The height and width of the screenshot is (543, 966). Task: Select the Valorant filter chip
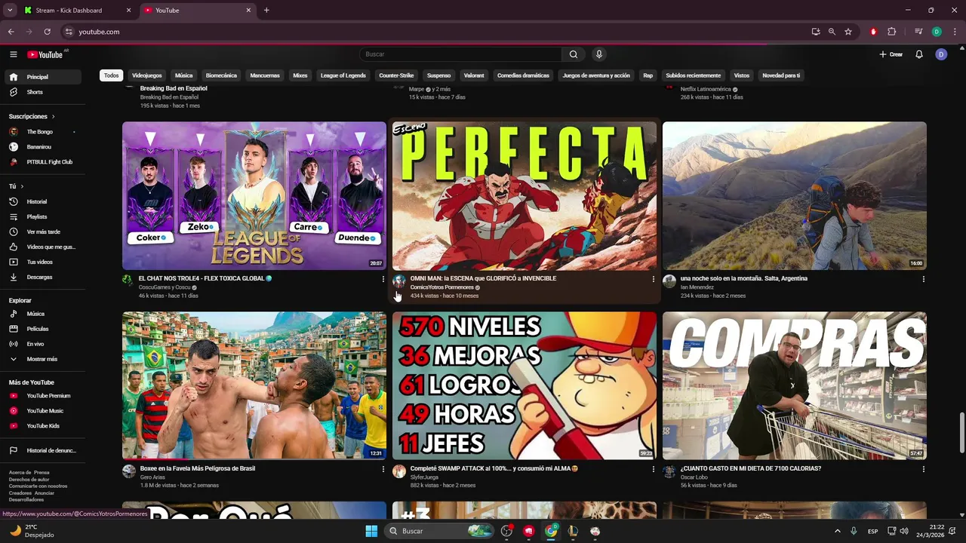[474, 75]
